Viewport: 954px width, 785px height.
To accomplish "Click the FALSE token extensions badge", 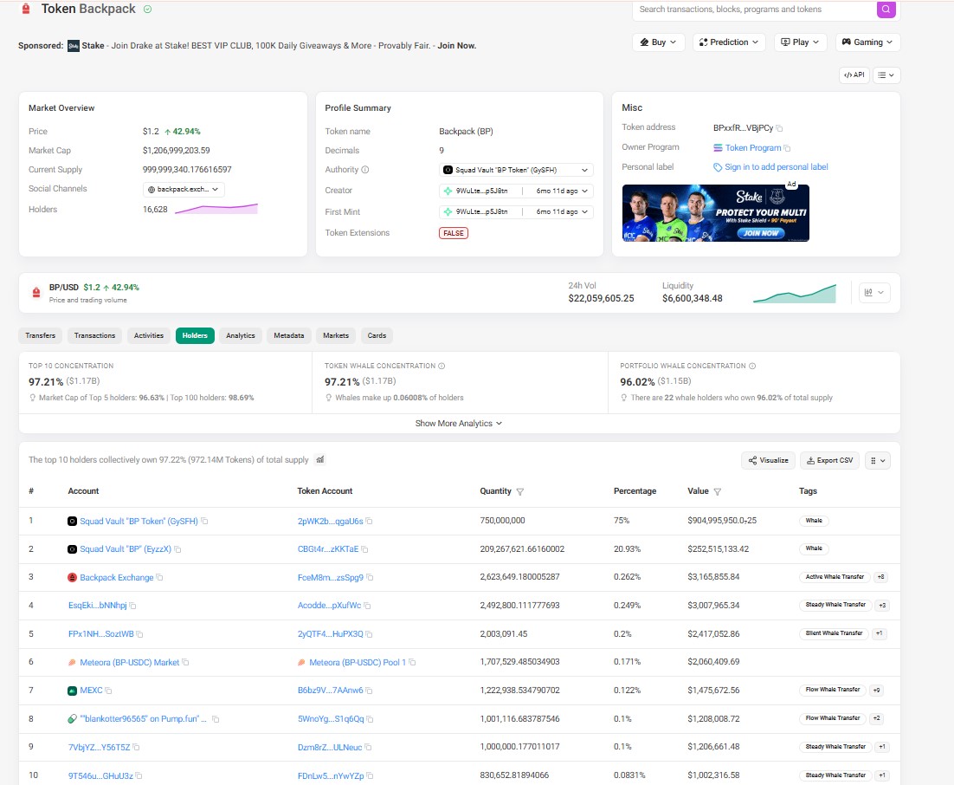I will (x=454, y=233).
